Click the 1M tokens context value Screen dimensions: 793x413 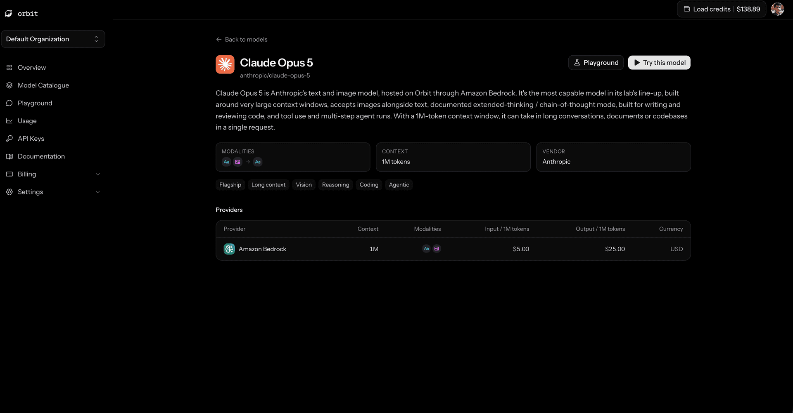coord(396,162)
